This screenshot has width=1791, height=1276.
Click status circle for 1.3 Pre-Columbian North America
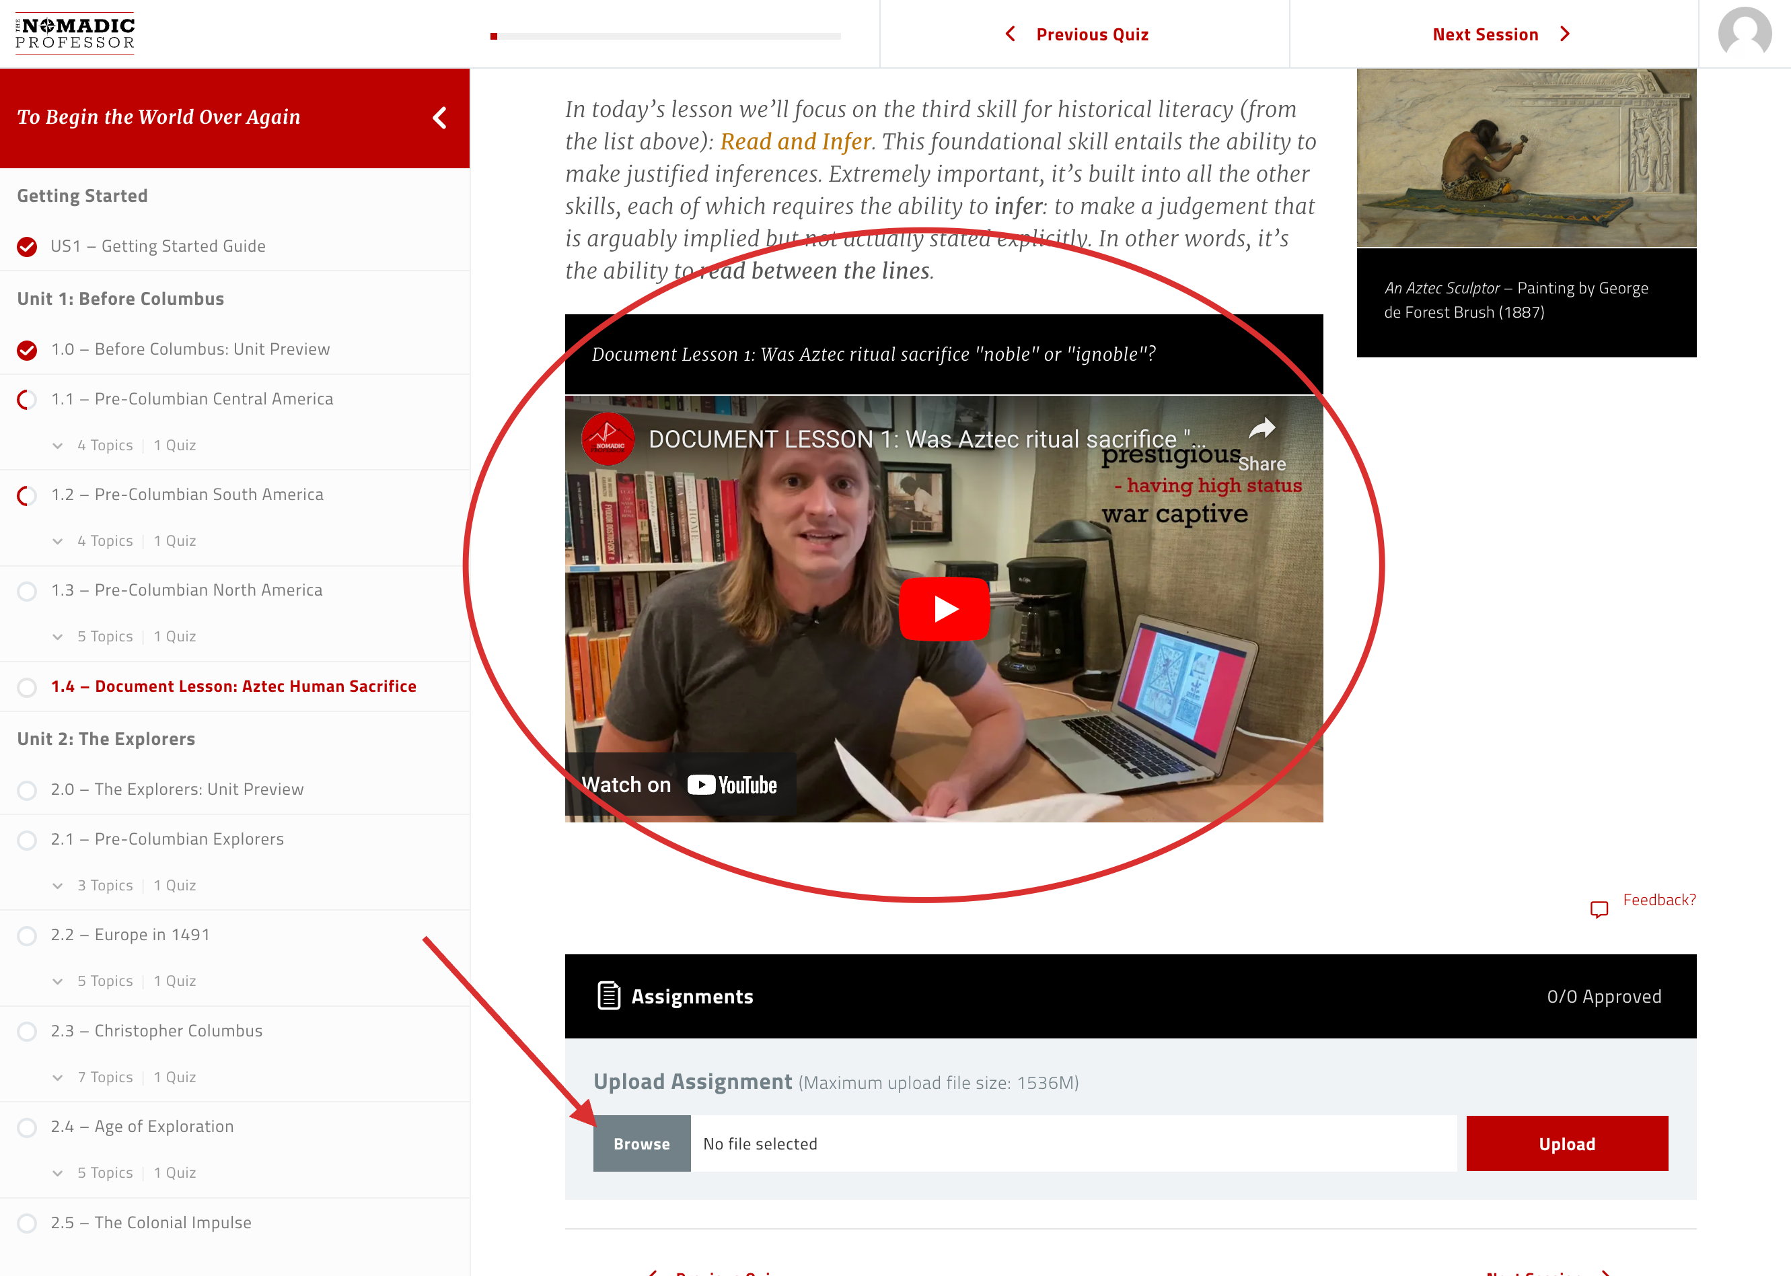pyautogui.click(x=27, y=591)
